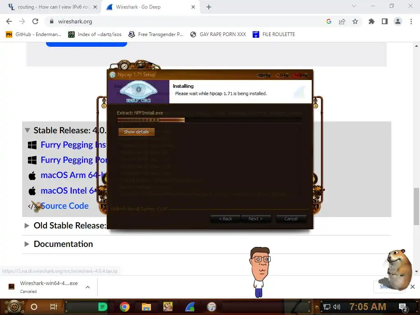420x315 pixels.
Task: Click Cancel in the Npcap installer
Action: (291, 219)
